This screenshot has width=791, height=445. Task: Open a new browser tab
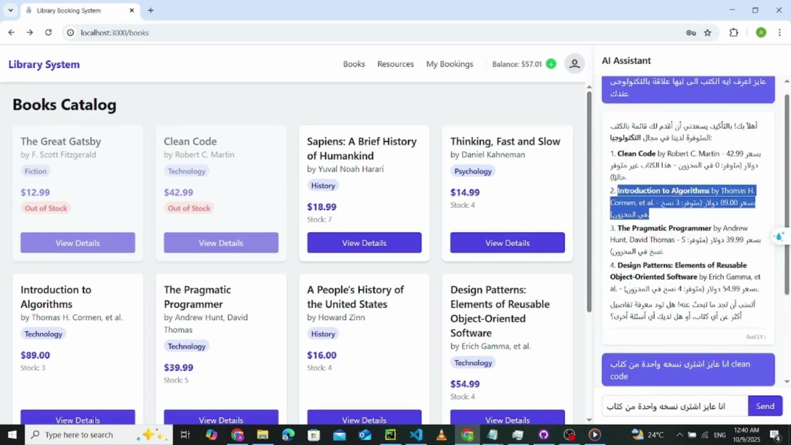pyautogui.click(x=151, y=11)
